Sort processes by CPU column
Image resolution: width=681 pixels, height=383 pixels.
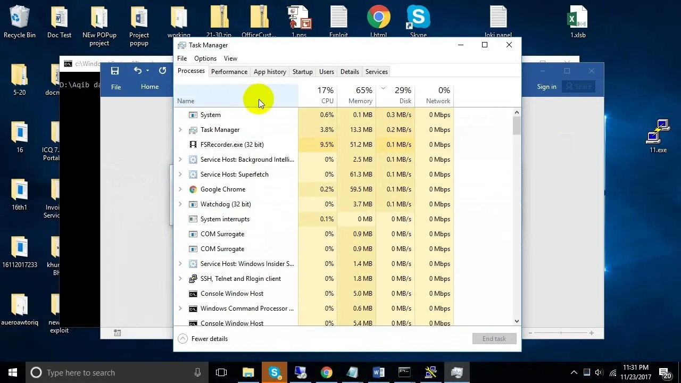(318, 96)
